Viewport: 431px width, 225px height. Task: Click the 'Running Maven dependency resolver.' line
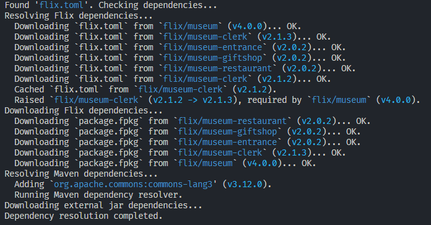pyautogui.click(x=98, y=195)
